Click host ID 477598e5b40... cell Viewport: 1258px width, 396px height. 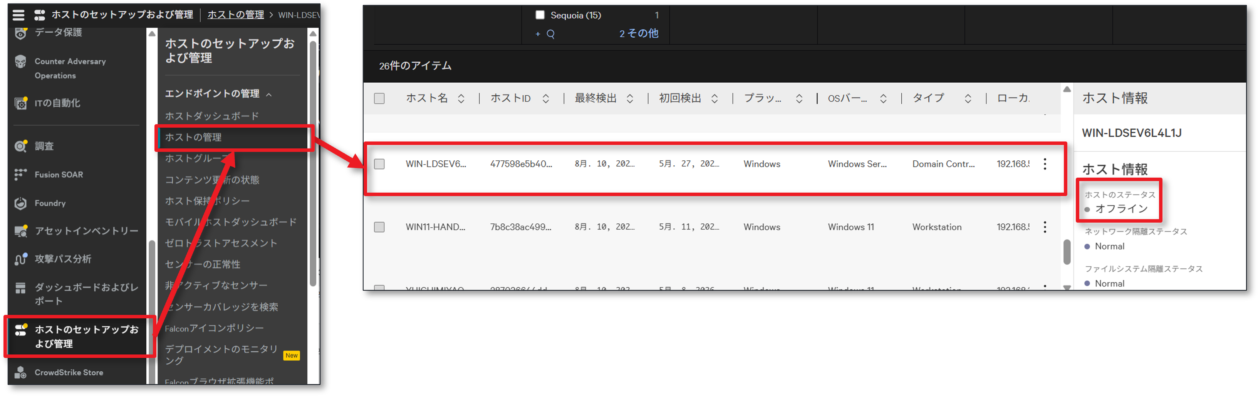(521, 164)
